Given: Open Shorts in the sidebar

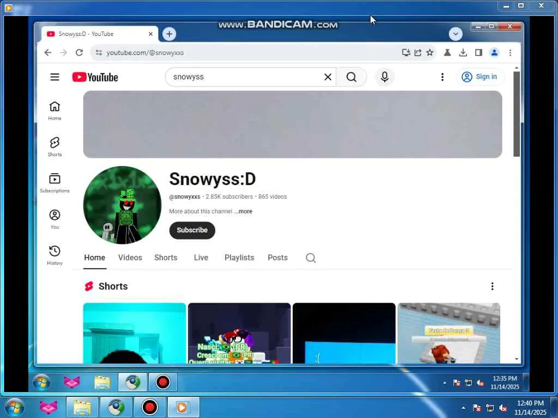Looking at the screenshot, I should coord(54,147).
